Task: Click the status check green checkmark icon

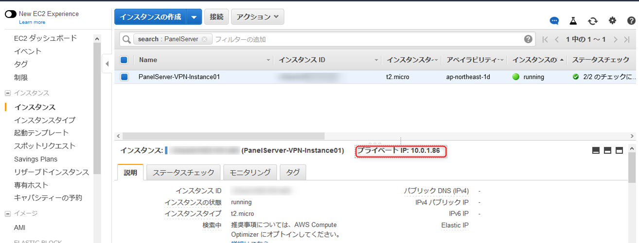Action: click(x=576, y=77)
